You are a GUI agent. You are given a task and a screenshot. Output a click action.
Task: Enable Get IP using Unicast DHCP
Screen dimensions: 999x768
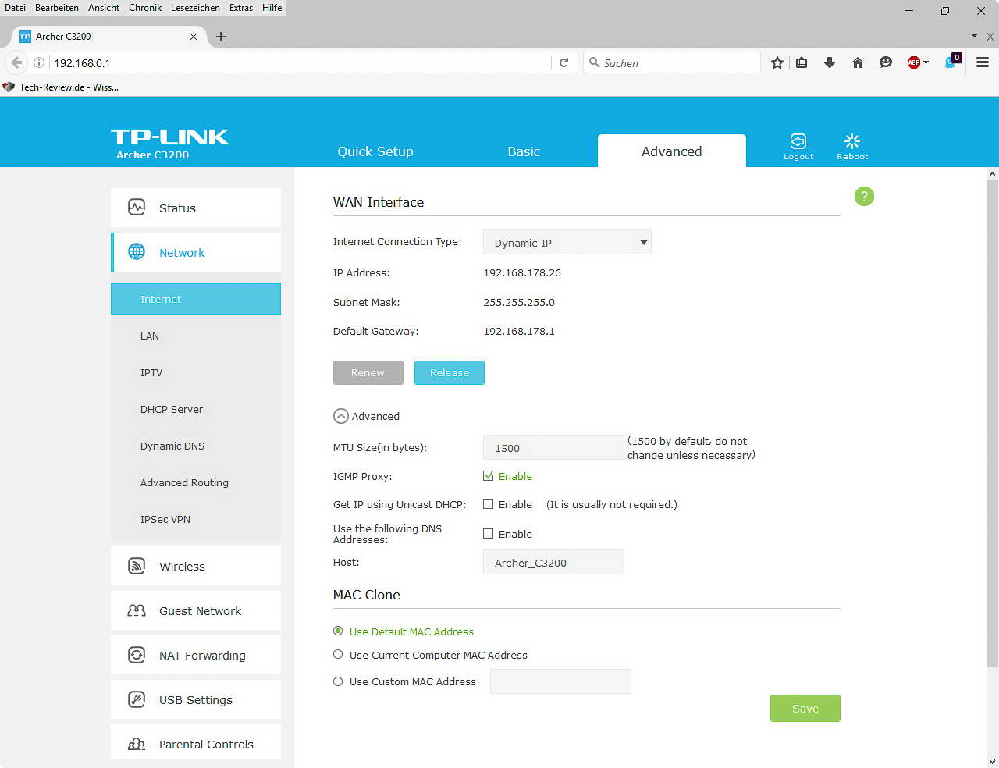click(489, 504)
